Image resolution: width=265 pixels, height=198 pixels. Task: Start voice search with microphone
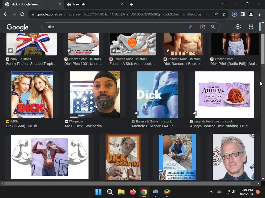(x=191, y=27)
